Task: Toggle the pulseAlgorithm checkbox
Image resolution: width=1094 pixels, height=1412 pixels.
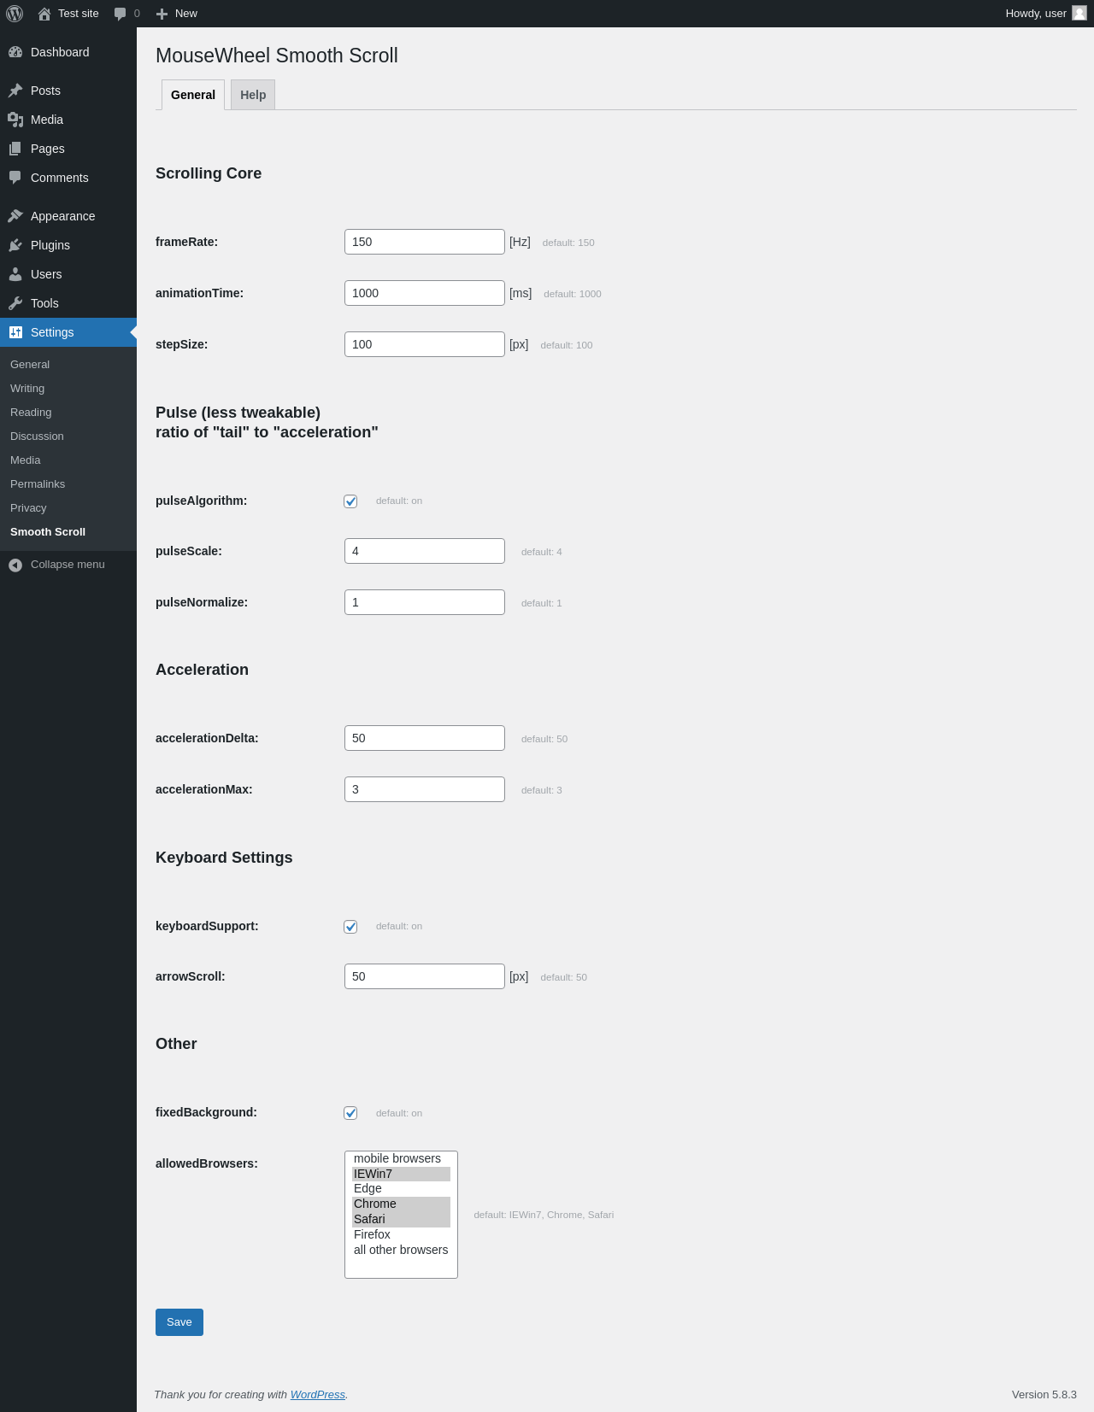Action: (x=350, y=501)
